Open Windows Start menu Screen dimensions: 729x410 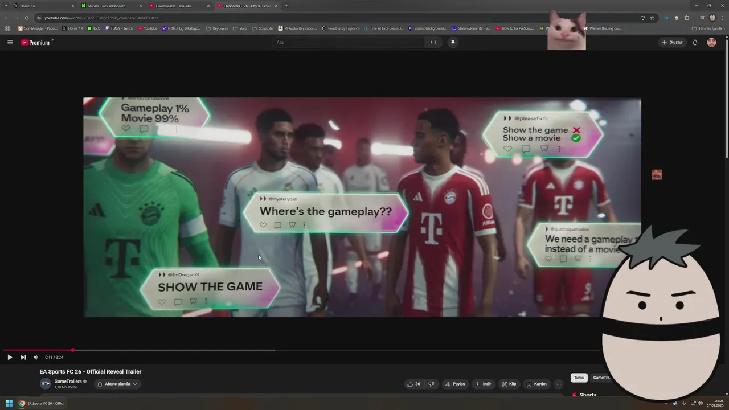(9, 403)
